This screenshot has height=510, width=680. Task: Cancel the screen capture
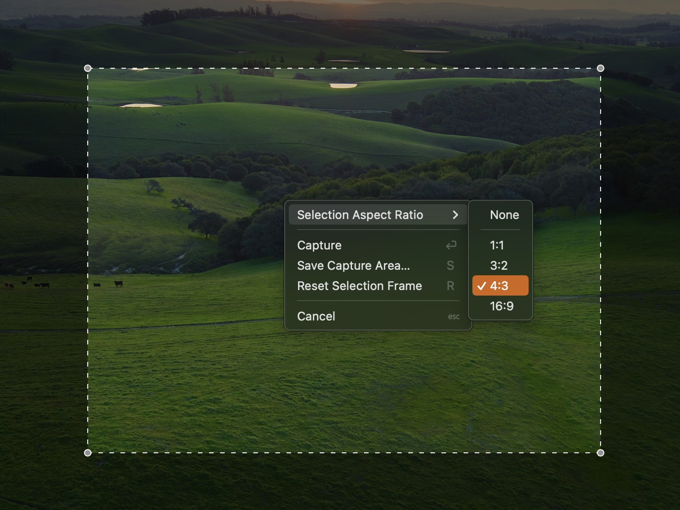click(x=378, y=316)
